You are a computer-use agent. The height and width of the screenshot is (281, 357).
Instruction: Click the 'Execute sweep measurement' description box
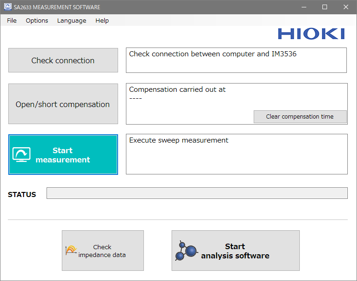tap(236, 154)
